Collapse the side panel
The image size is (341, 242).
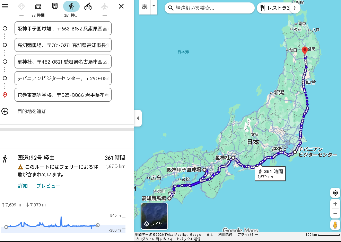click(x=138, y=118)
